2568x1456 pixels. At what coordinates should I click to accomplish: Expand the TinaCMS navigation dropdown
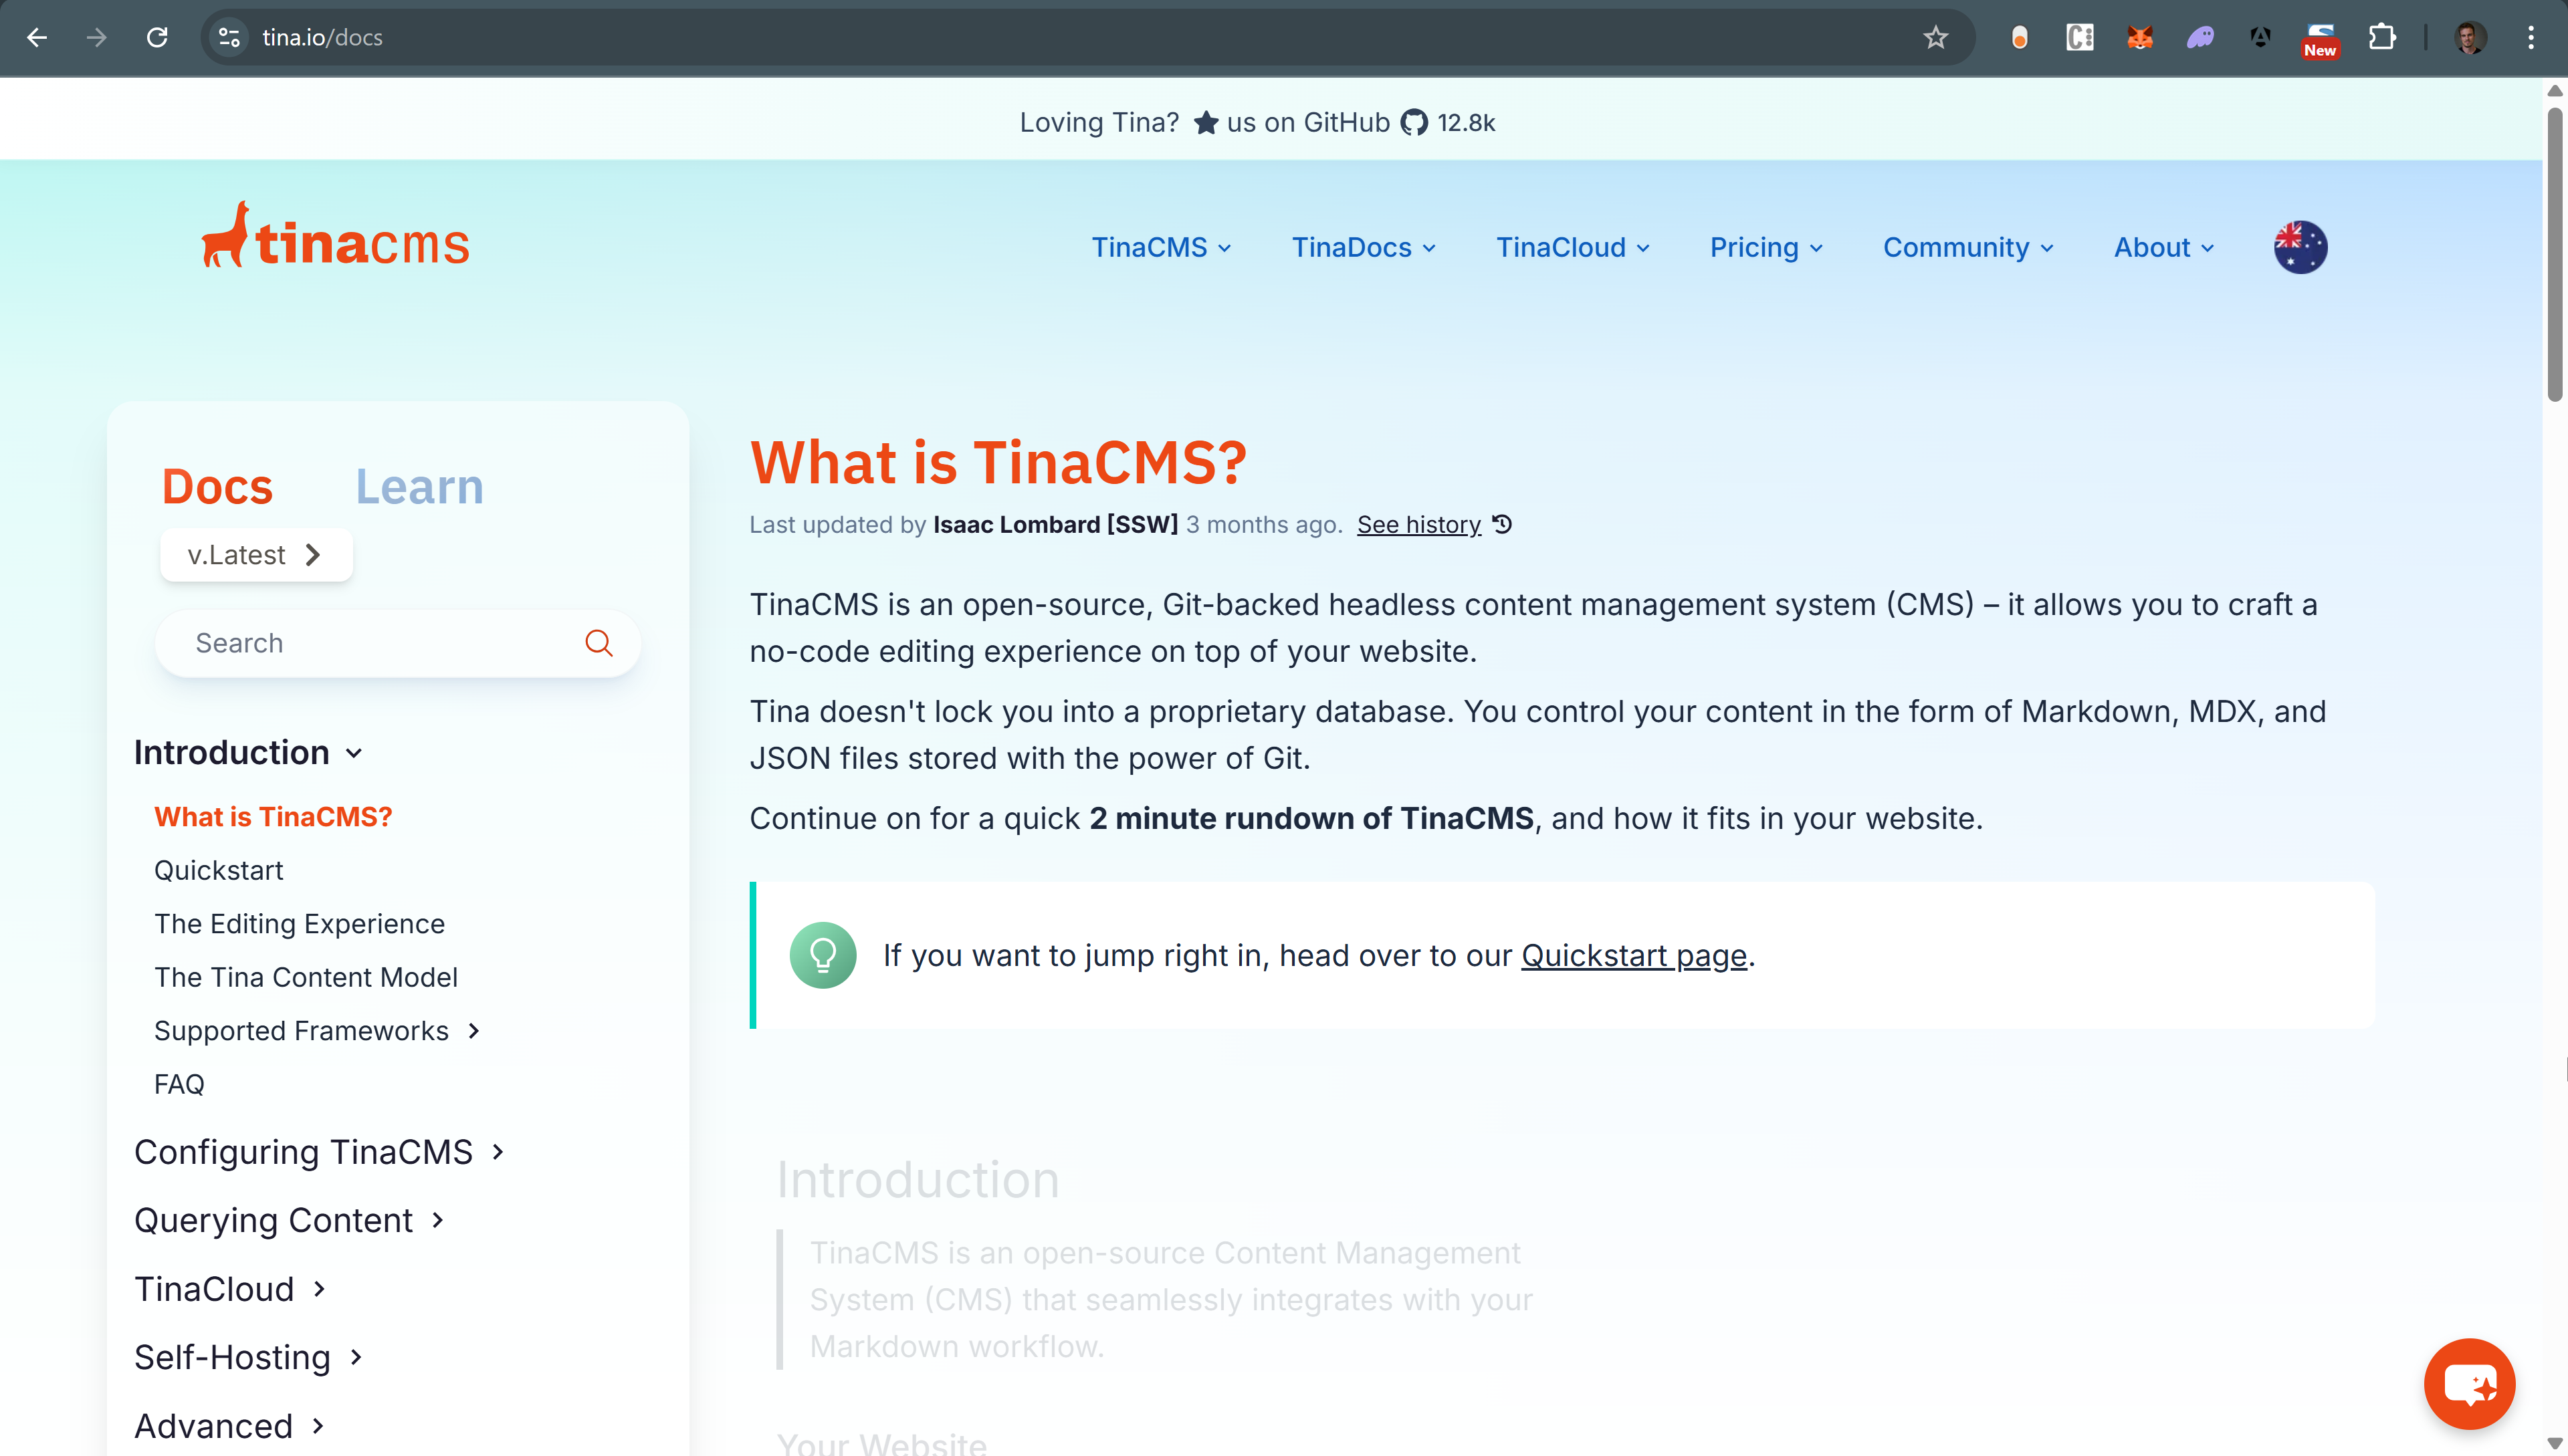[x=1160, y=247]
